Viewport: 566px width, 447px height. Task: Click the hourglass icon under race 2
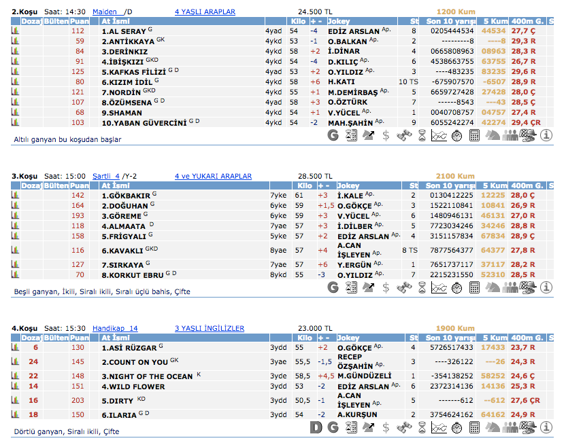[422, 135]
